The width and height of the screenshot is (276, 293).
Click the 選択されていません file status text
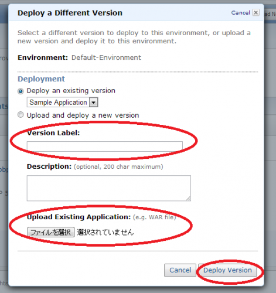pyautogui.click(x=105, y=232)
